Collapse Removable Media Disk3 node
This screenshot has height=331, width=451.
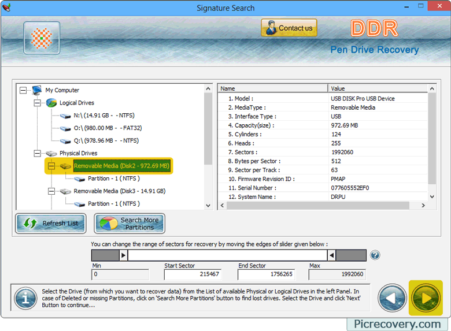coord(51,191)
